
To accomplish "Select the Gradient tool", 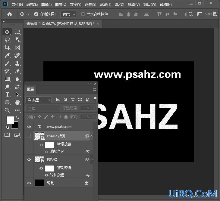I will point(7,79).
